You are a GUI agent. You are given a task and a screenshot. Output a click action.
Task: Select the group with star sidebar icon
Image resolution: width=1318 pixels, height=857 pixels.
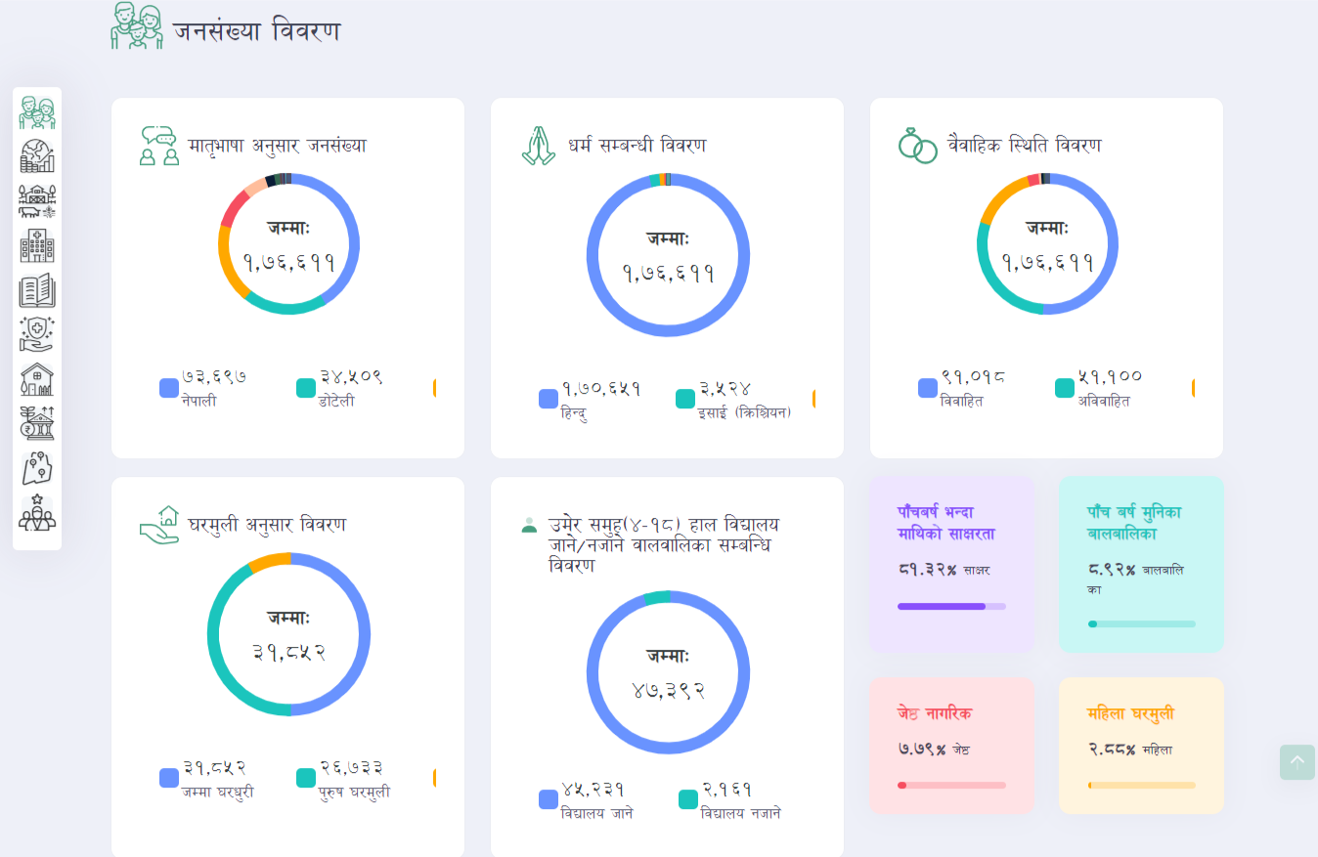(37, 513)
